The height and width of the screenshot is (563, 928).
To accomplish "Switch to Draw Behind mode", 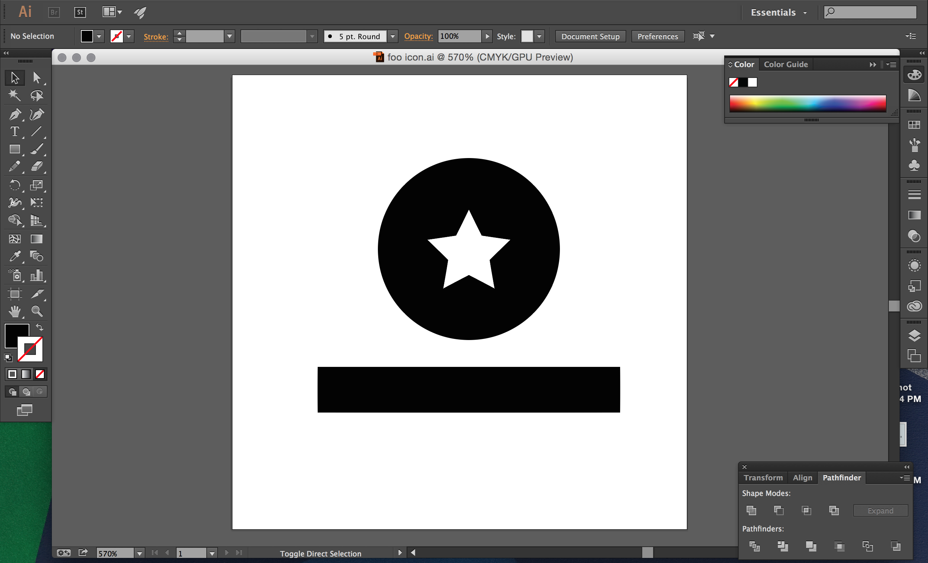I will 26,392.
